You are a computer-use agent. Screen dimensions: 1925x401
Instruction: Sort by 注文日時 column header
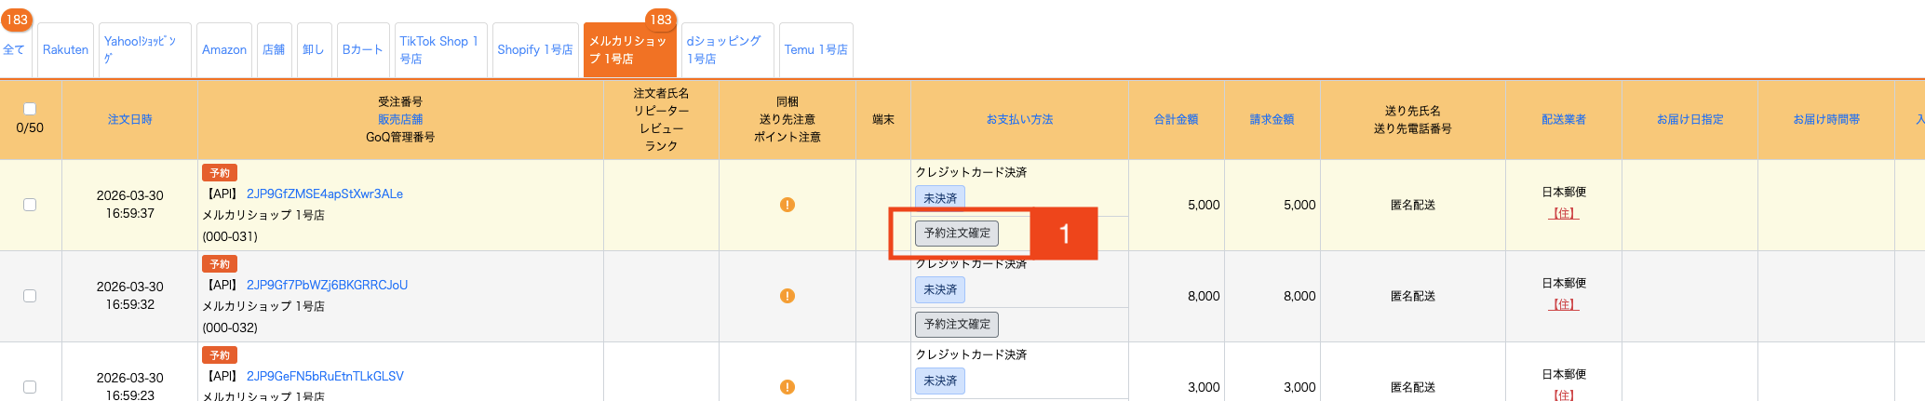pos(130,119)
